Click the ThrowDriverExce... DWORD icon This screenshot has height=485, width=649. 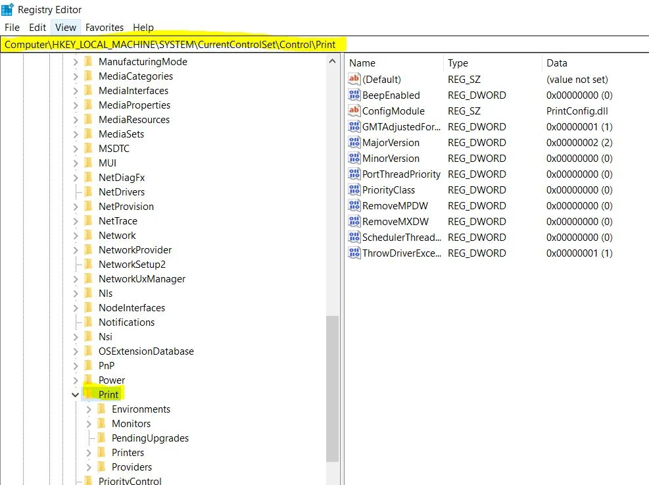(x=354, y=253)
